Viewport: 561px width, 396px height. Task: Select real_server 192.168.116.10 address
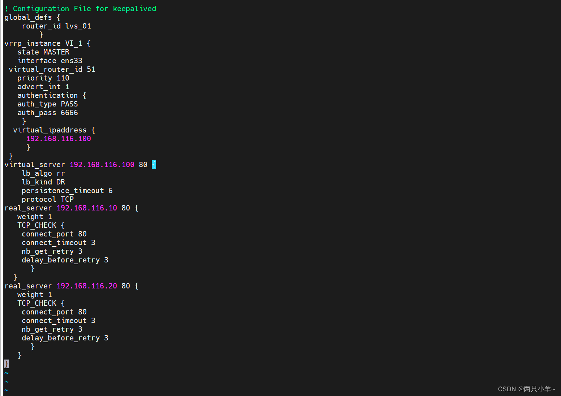pos(87,208)
